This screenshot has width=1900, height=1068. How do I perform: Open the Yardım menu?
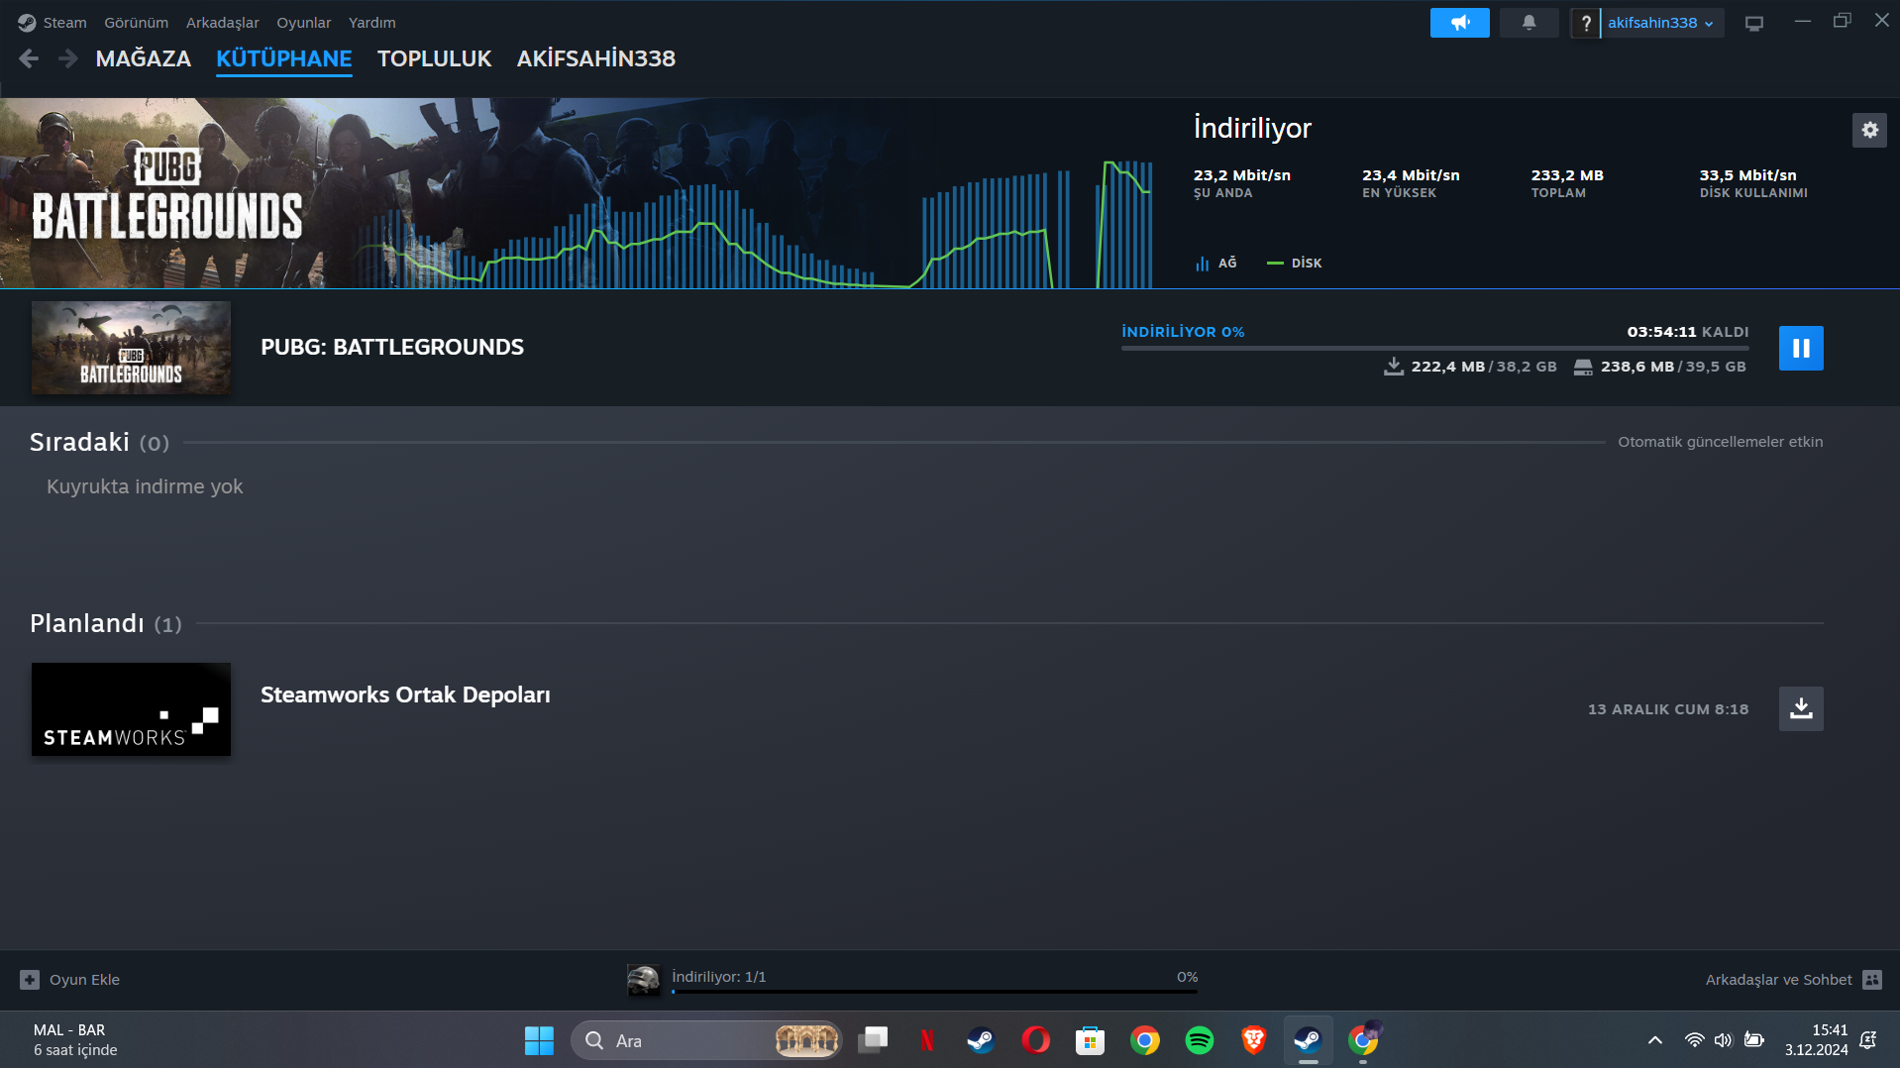pos(372,23)
